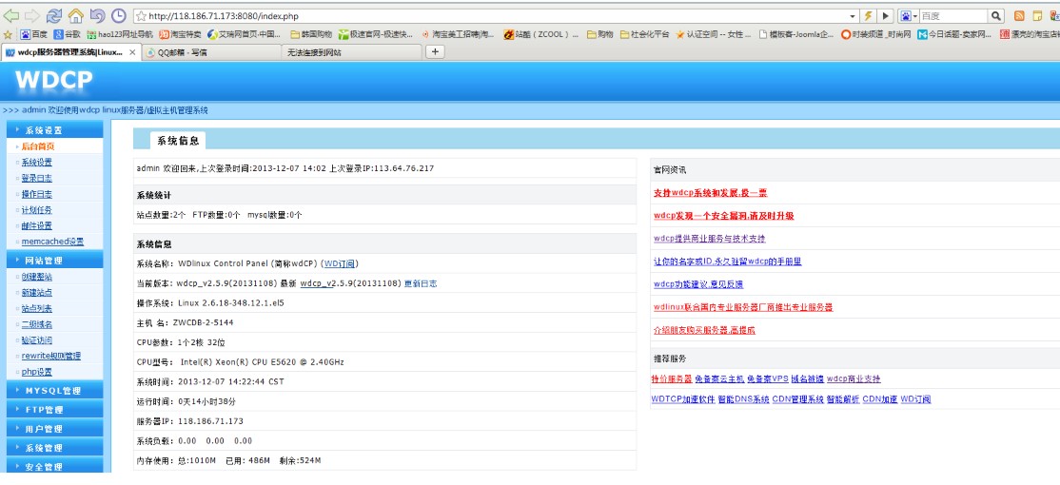Open rewrite规则管理 in sidebar

pos(51,356)
